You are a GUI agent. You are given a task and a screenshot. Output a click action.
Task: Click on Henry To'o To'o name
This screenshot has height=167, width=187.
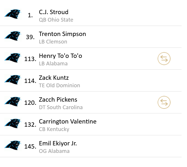(x=60, y=56)
